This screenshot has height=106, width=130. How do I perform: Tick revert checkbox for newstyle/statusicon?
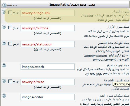pyautogui.click(x=10, y=44)
